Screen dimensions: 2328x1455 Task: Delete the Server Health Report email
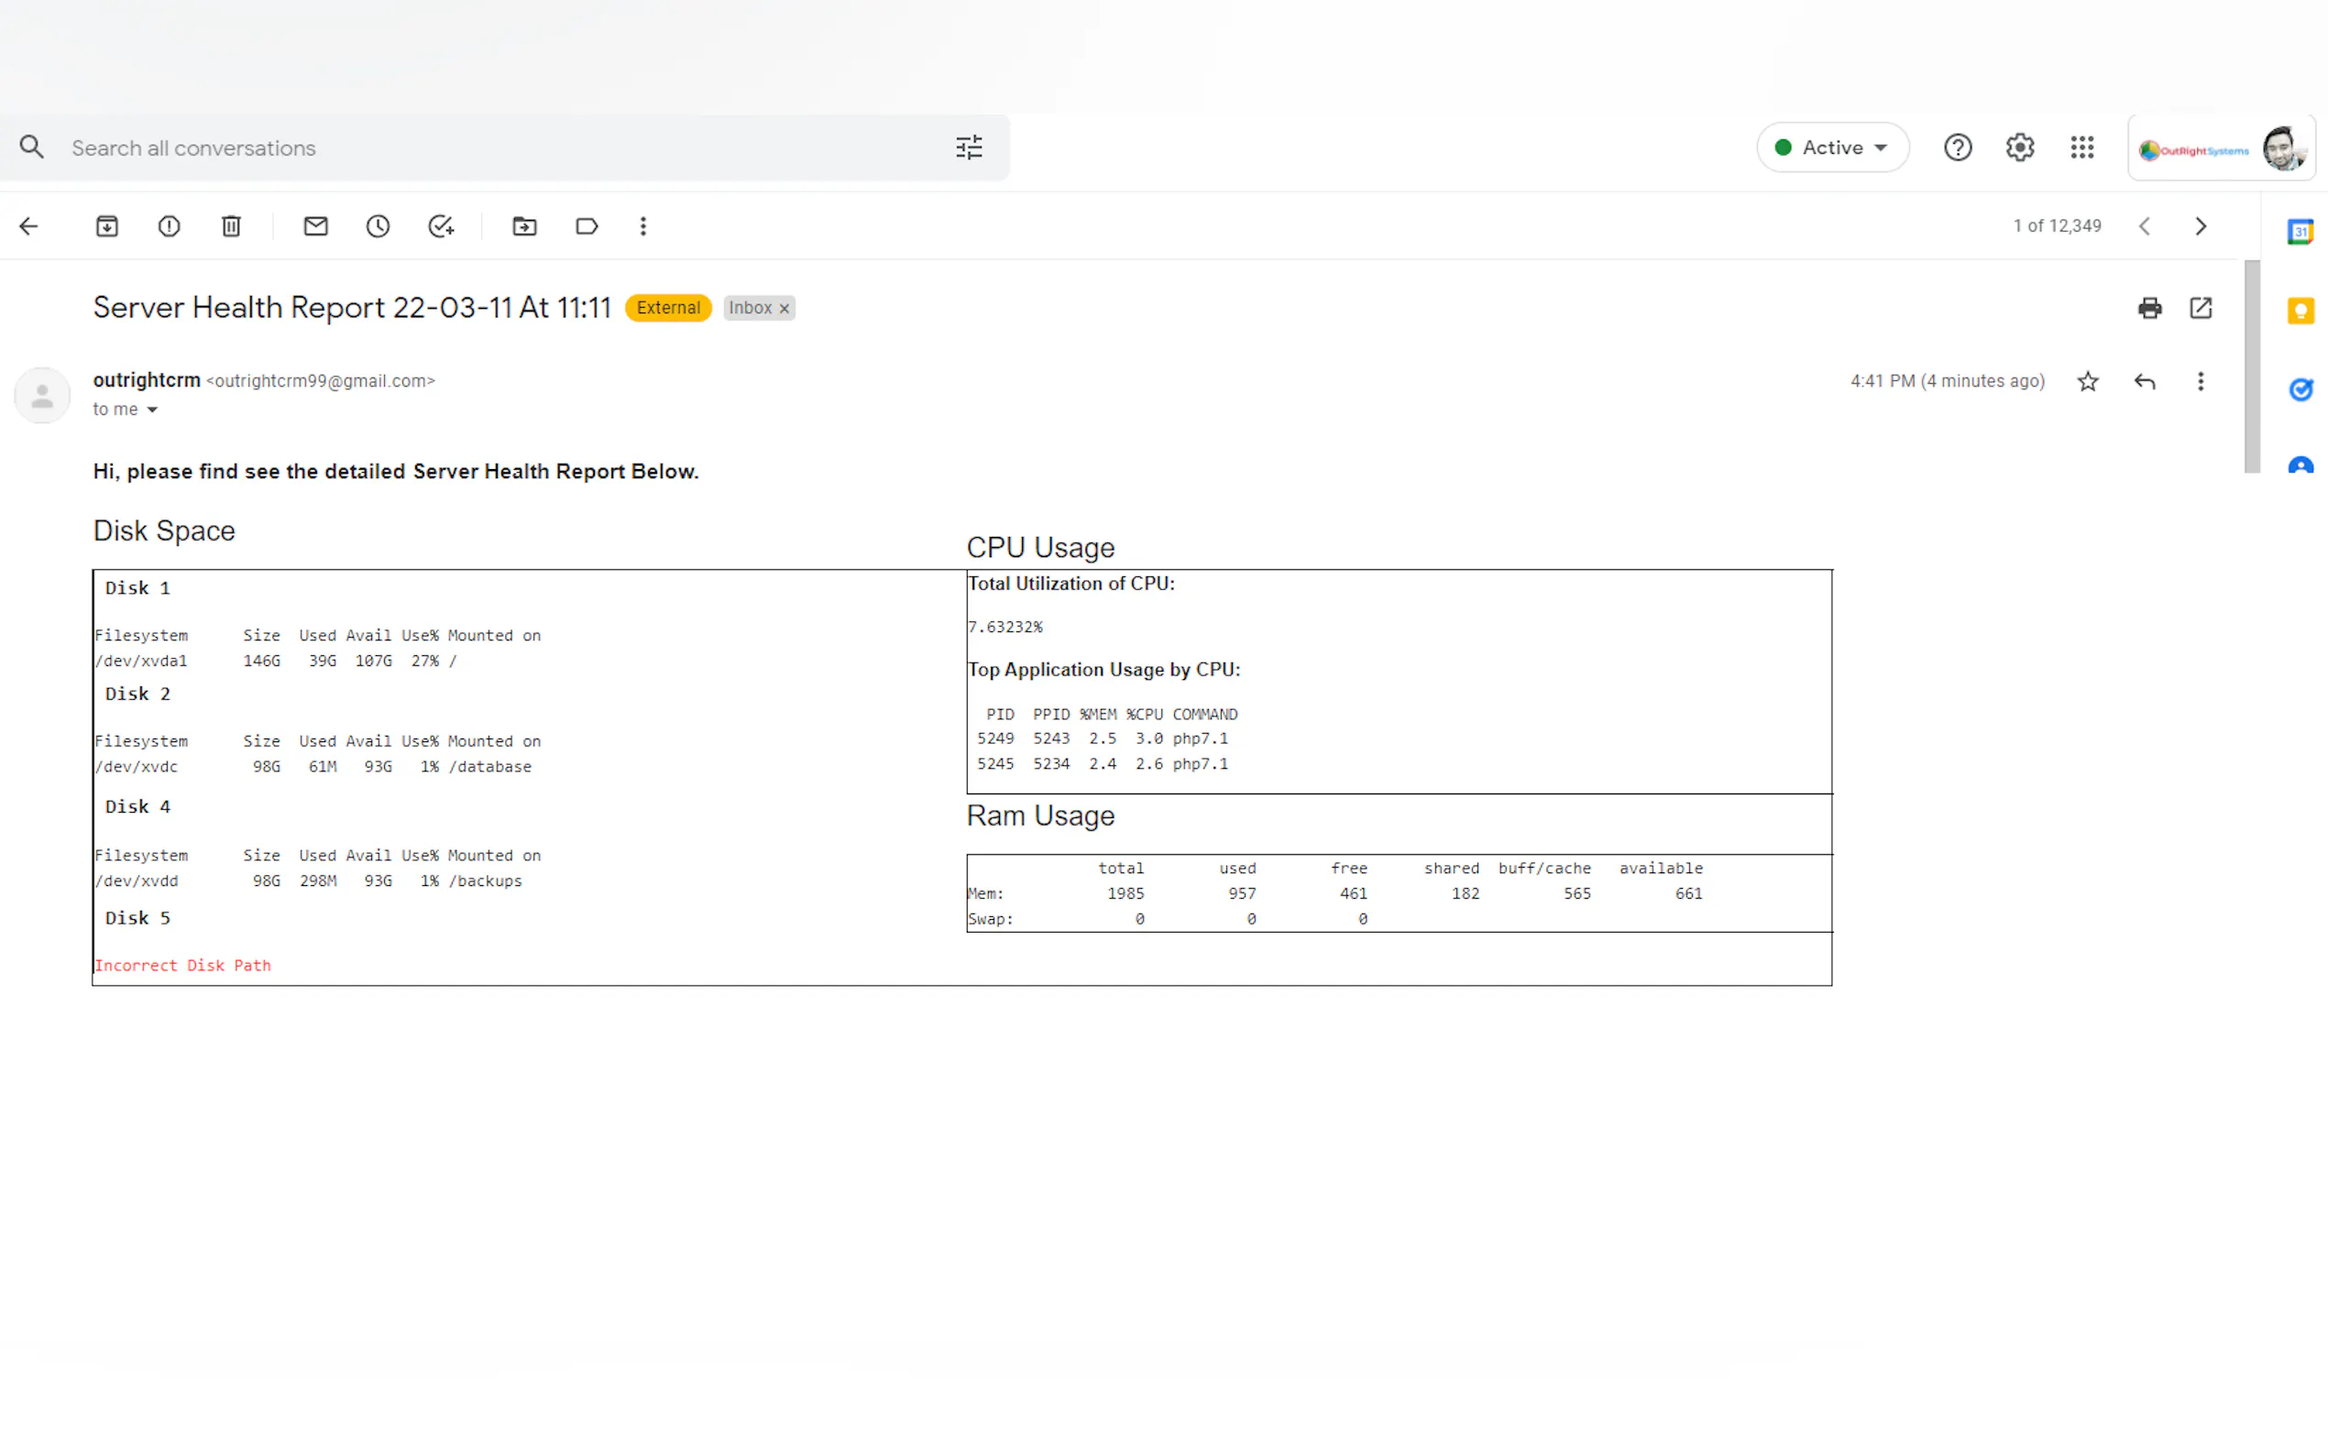coord(231,226)
